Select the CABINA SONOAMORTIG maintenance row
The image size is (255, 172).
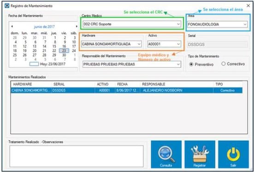pyautogui.click(x=126, y=91)
